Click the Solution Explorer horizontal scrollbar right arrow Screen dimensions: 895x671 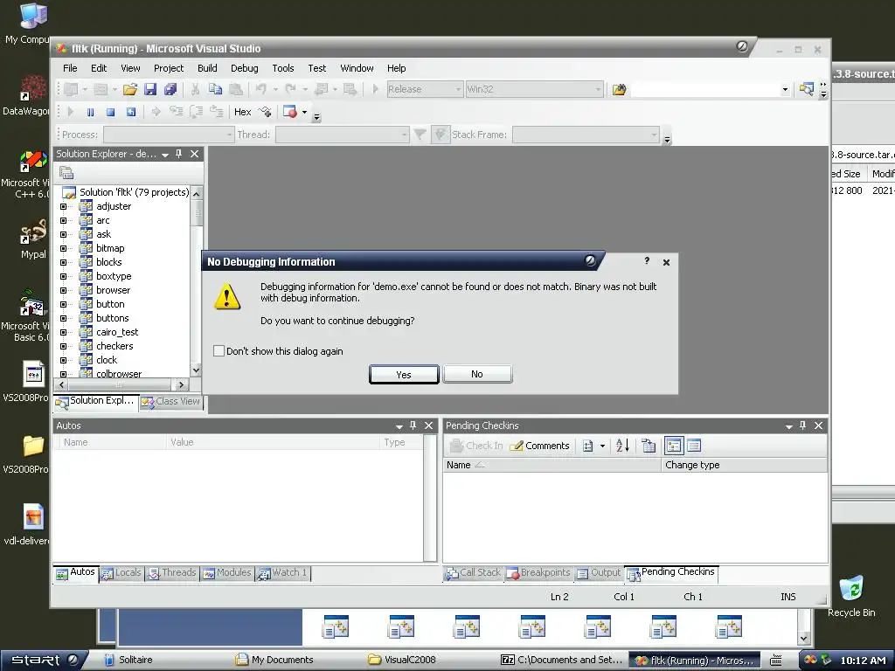coord(182,385)
